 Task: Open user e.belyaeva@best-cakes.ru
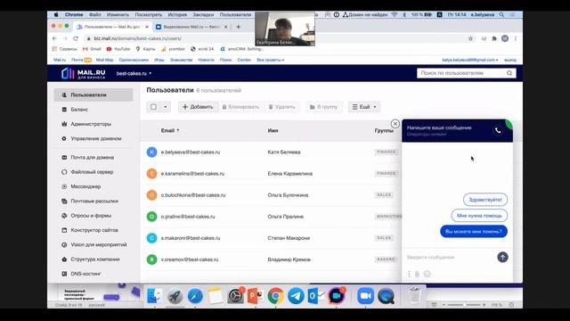[x=191, y=152]
